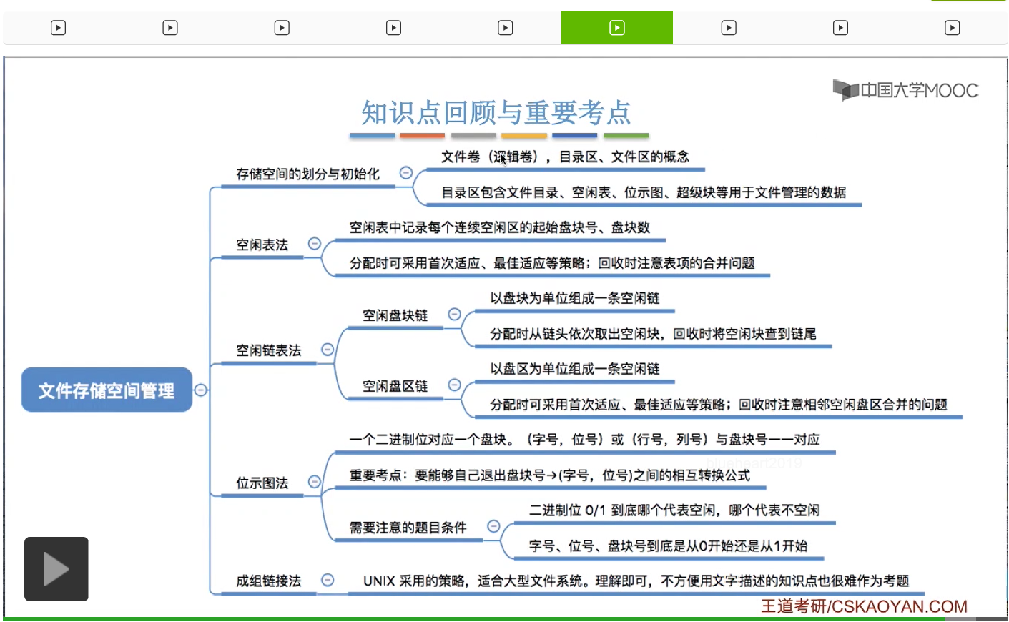Click the text starting 重要考点：要能够自己退出盘块号
1009x622 pixels.
[x=550, y=475]
